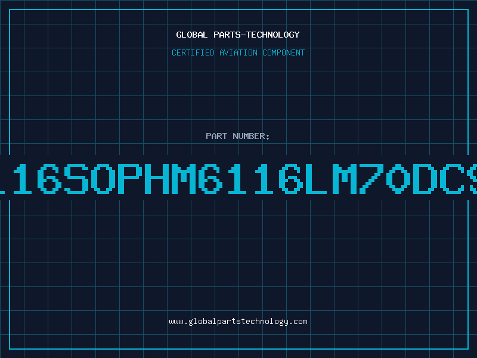Screen dimensions: 477x358
Task: Click the word GLOBAL in the header
Action: (x=191, y=35)
